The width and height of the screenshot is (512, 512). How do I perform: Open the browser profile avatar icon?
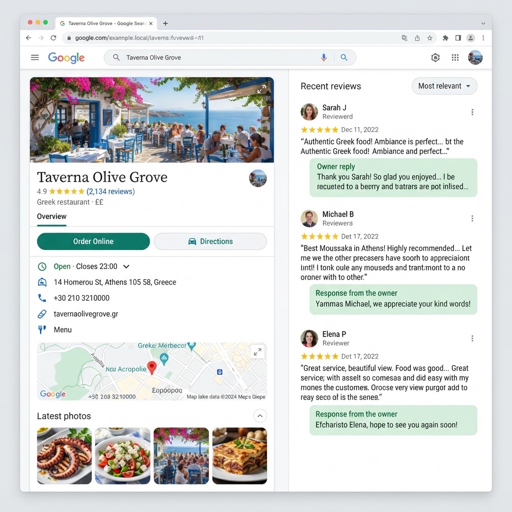pos(470,38)
